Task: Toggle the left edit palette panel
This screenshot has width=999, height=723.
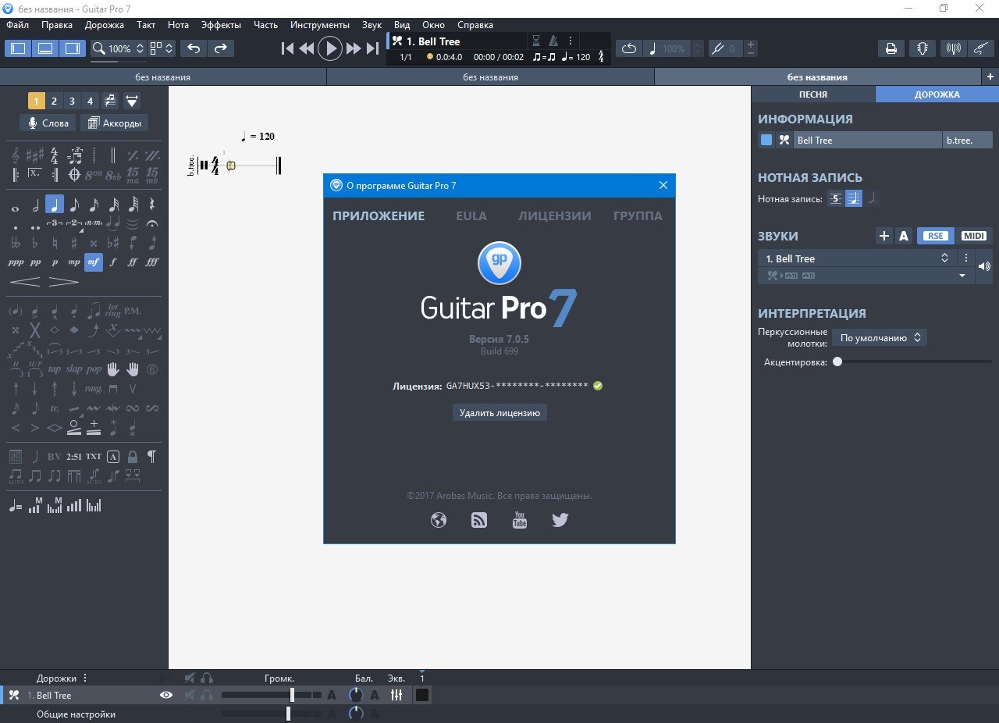Action: (x=18, y=48)
